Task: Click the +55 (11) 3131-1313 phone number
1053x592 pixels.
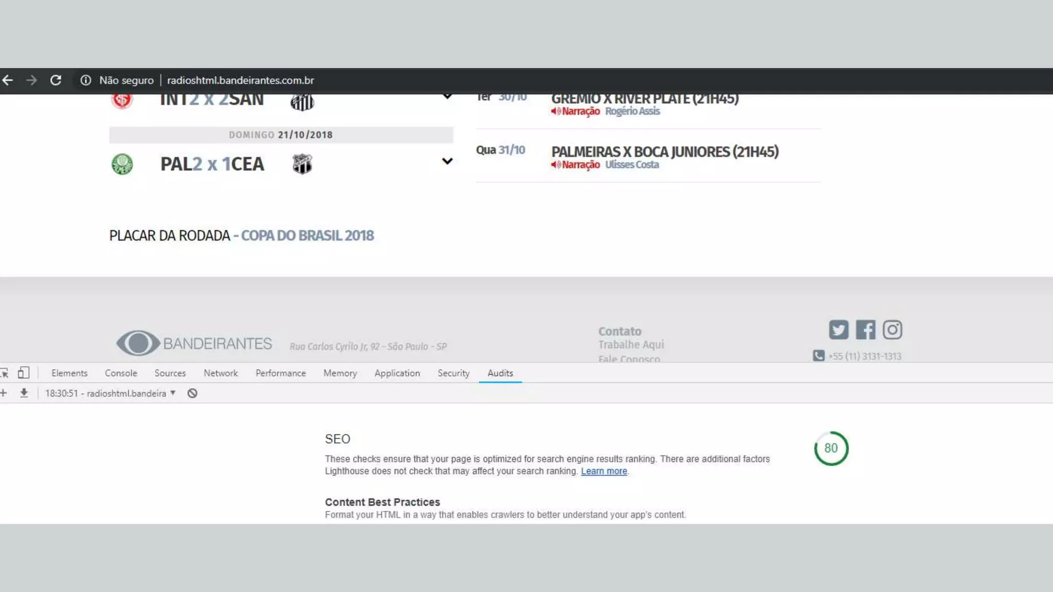Action: (865, 356)
